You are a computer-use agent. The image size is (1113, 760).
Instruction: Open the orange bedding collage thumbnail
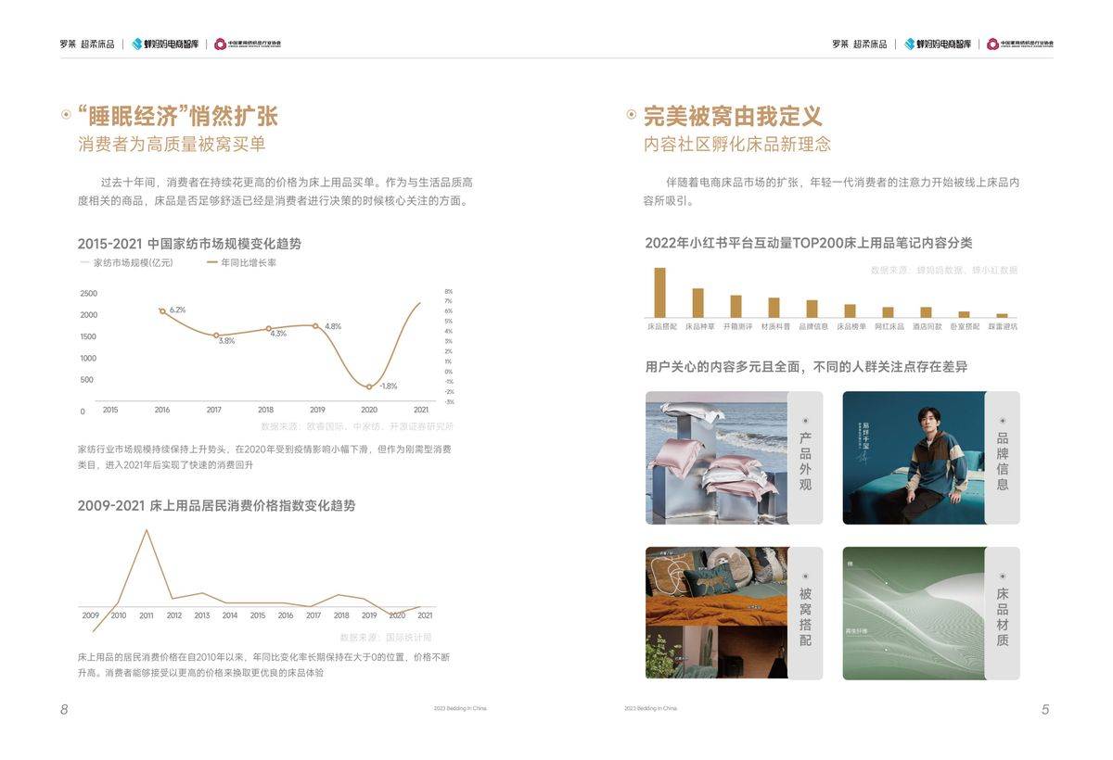[x=717, y=613]
